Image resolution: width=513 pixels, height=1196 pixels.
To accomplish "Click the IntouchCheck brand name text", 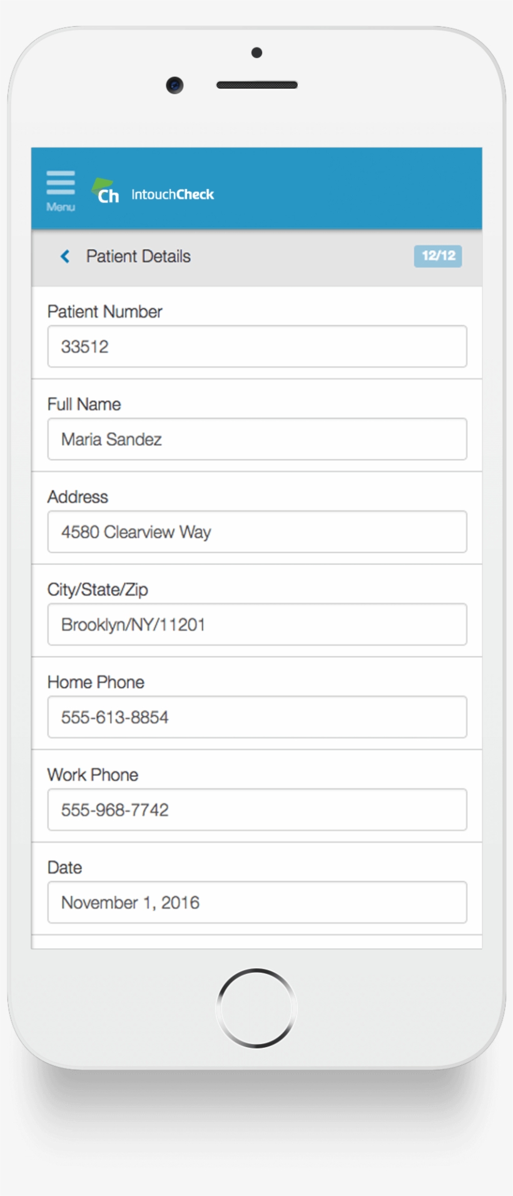I will pos(172,195).
